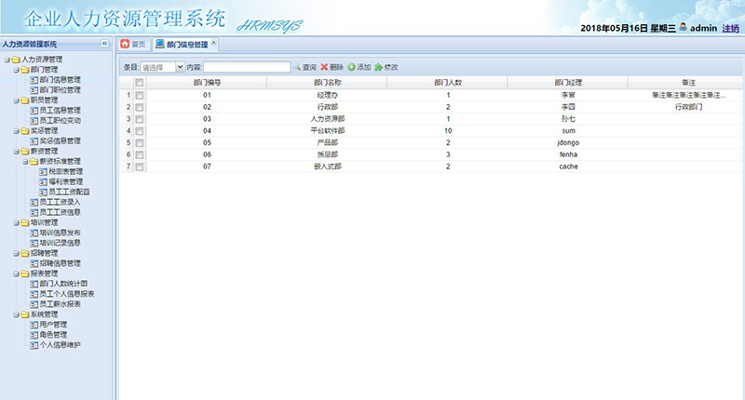745x400 pixels.
Task: Check the box for department 01
Action: click(139, 96)
